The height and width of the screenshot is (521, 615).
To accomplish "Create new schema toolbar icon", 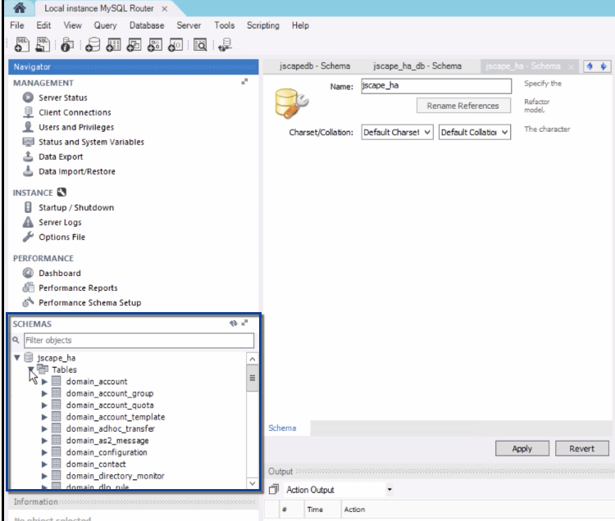I will coord(93,45).
